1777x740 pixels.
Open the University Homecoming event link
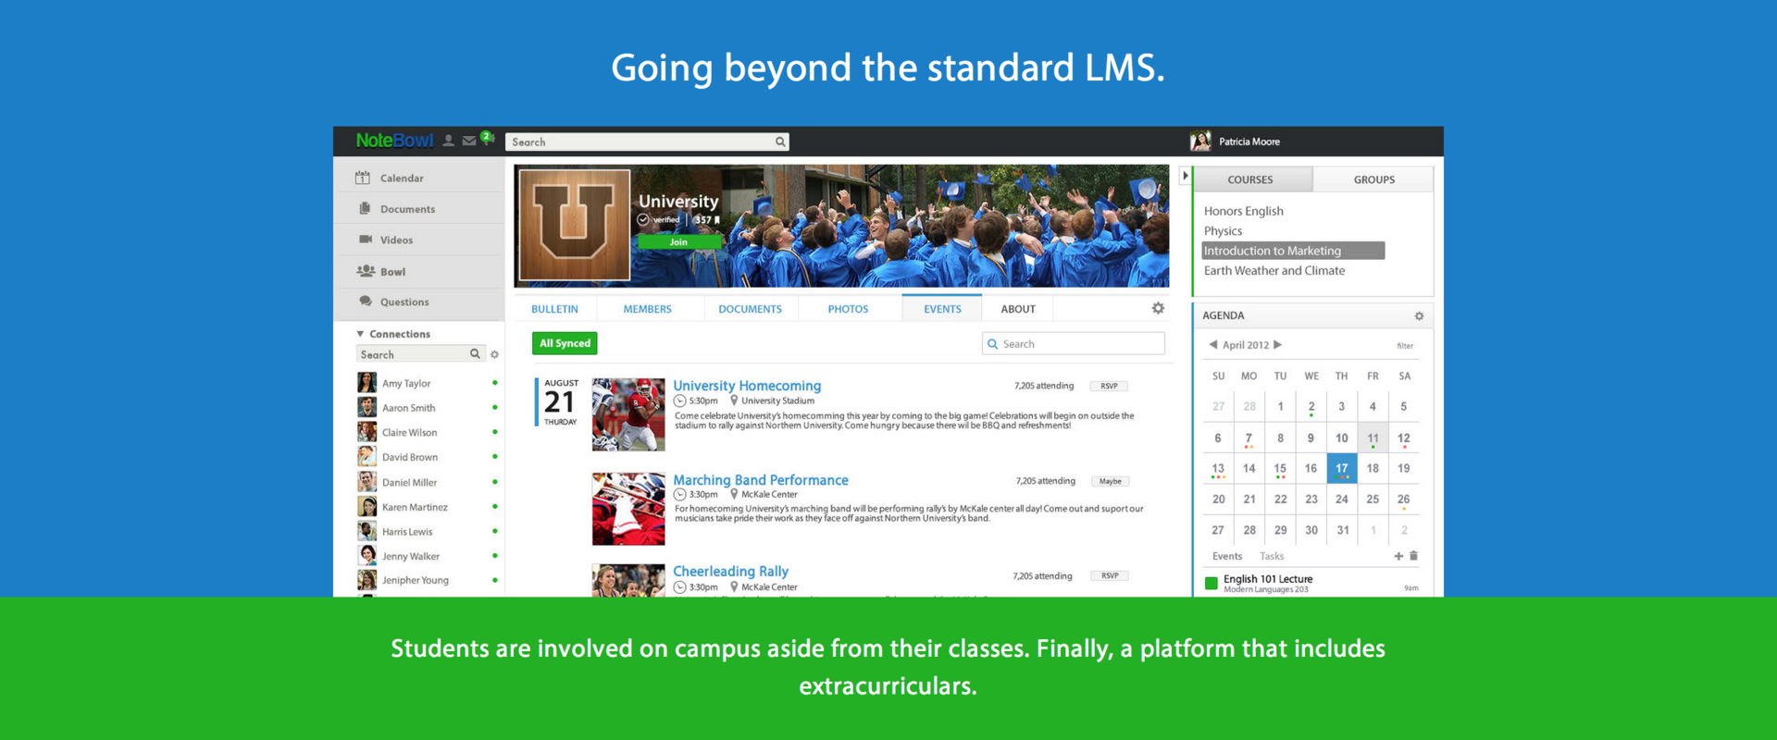point(747,386)
